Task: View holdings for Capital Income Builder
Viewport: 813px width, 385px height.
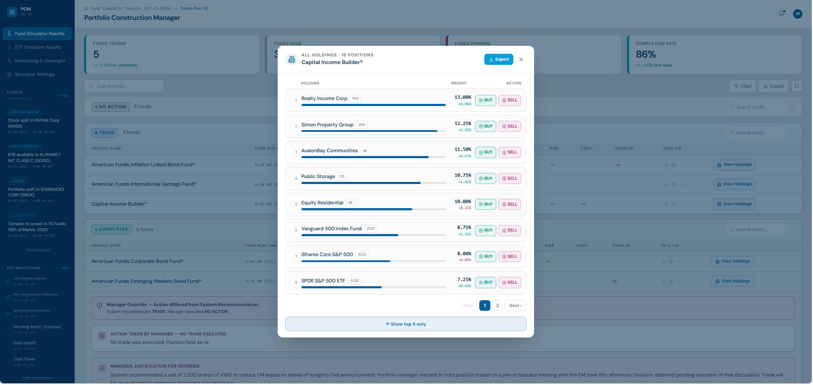Action: point(734,204)
